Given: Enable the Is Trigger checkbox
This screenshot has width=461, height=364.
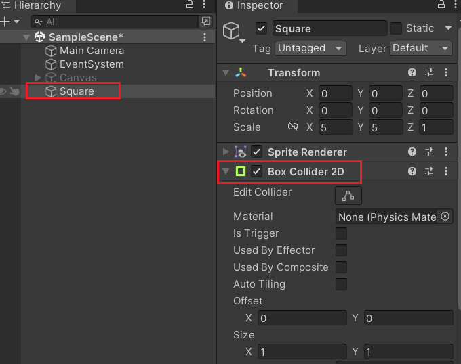Looking at the screenshot, I should click(x=341, y=233).
